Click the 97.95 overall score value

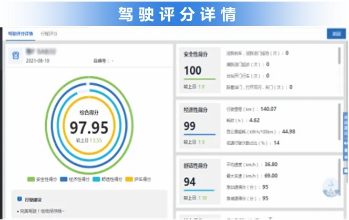coord(89,128)
